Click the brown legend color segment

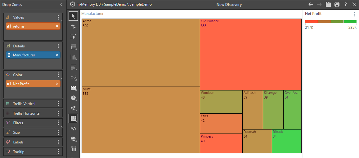[x=324, y=22]
